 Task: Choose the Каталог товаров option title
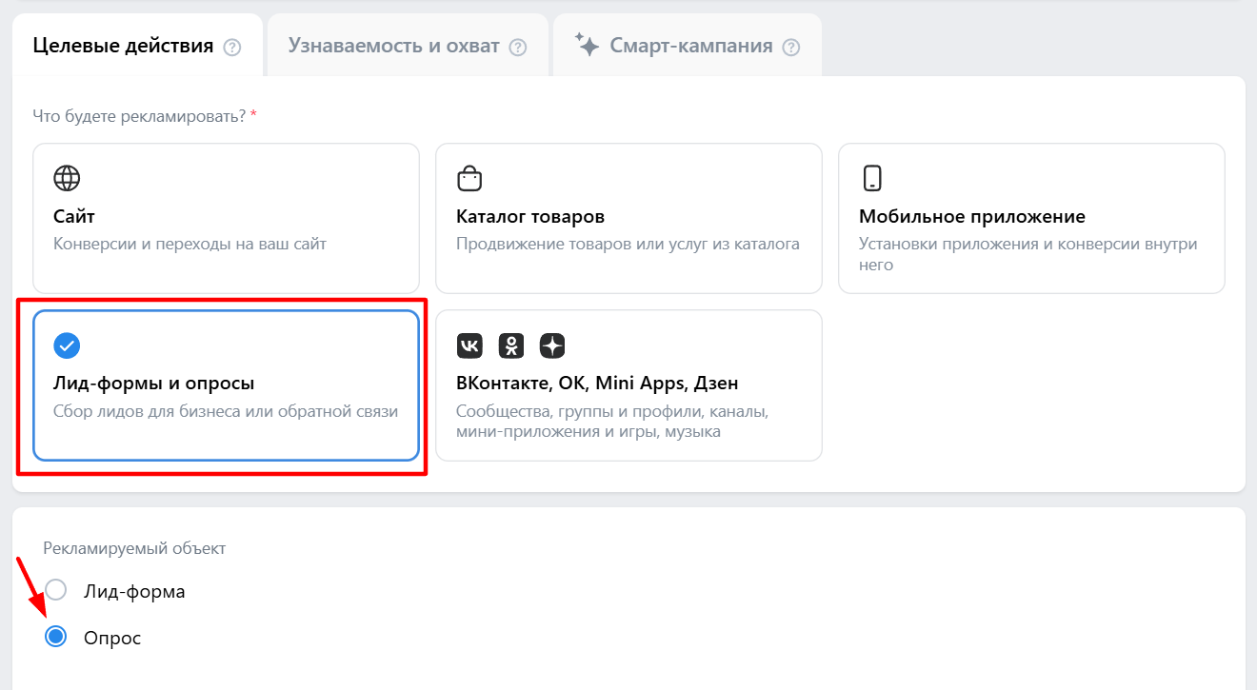tap(530, 217)
